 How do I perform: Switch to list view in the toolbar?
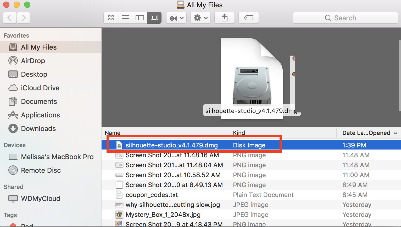126,17
